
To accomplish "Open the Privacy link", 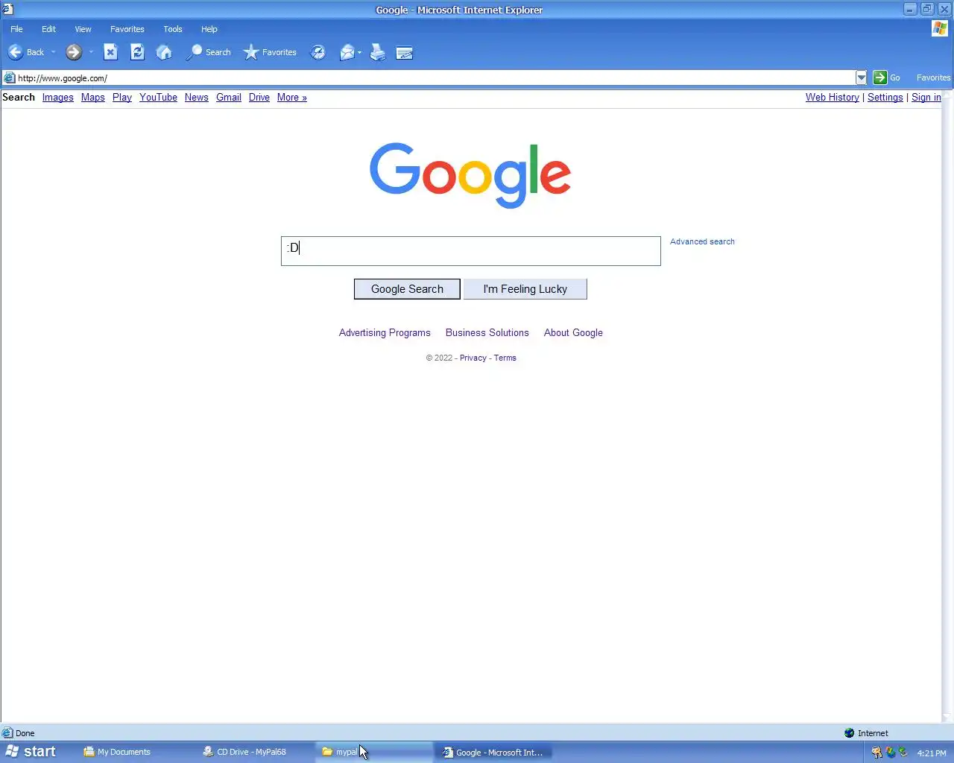I will point(473,358).
